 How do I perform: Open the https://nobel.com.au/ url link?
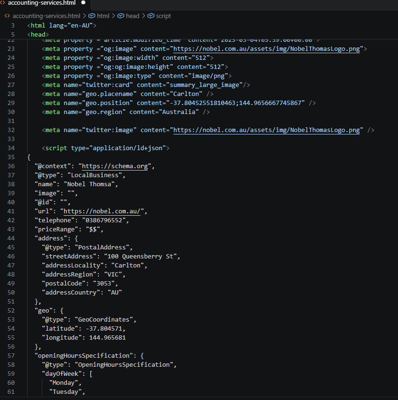102,211
